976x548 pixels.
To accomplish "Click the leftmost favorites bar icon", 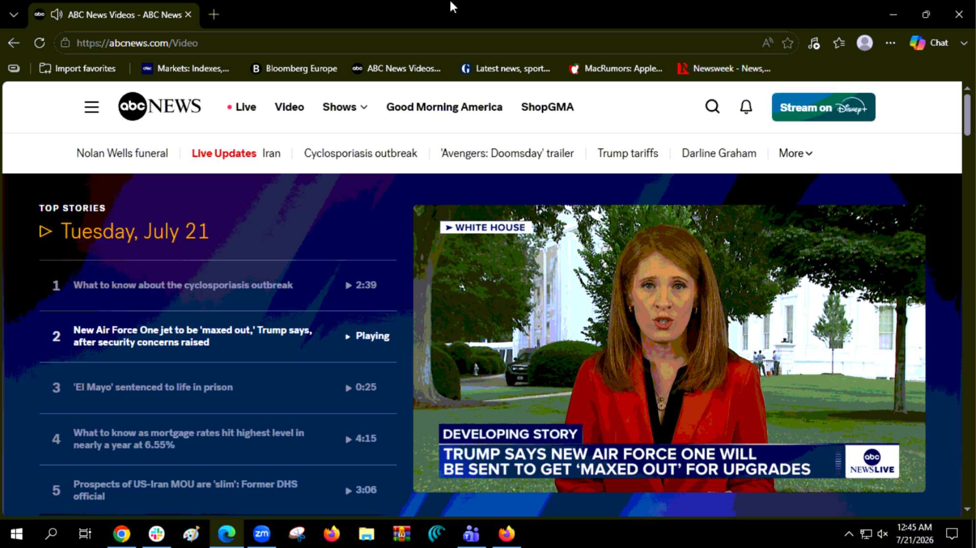I will click(x=14, y=68).
